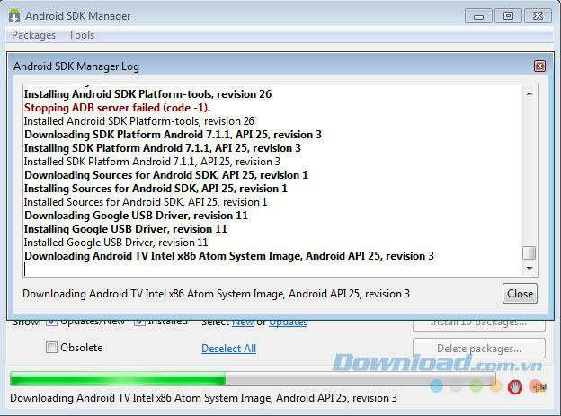Click the log scrollbar thumb
The height and width of the screenshot is (416, 561).
tap(530, 252)
